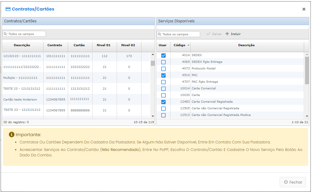312x192 pixels.
Task: Sort by the Nivel 02 column header
Action: click(x=129, y=47)
